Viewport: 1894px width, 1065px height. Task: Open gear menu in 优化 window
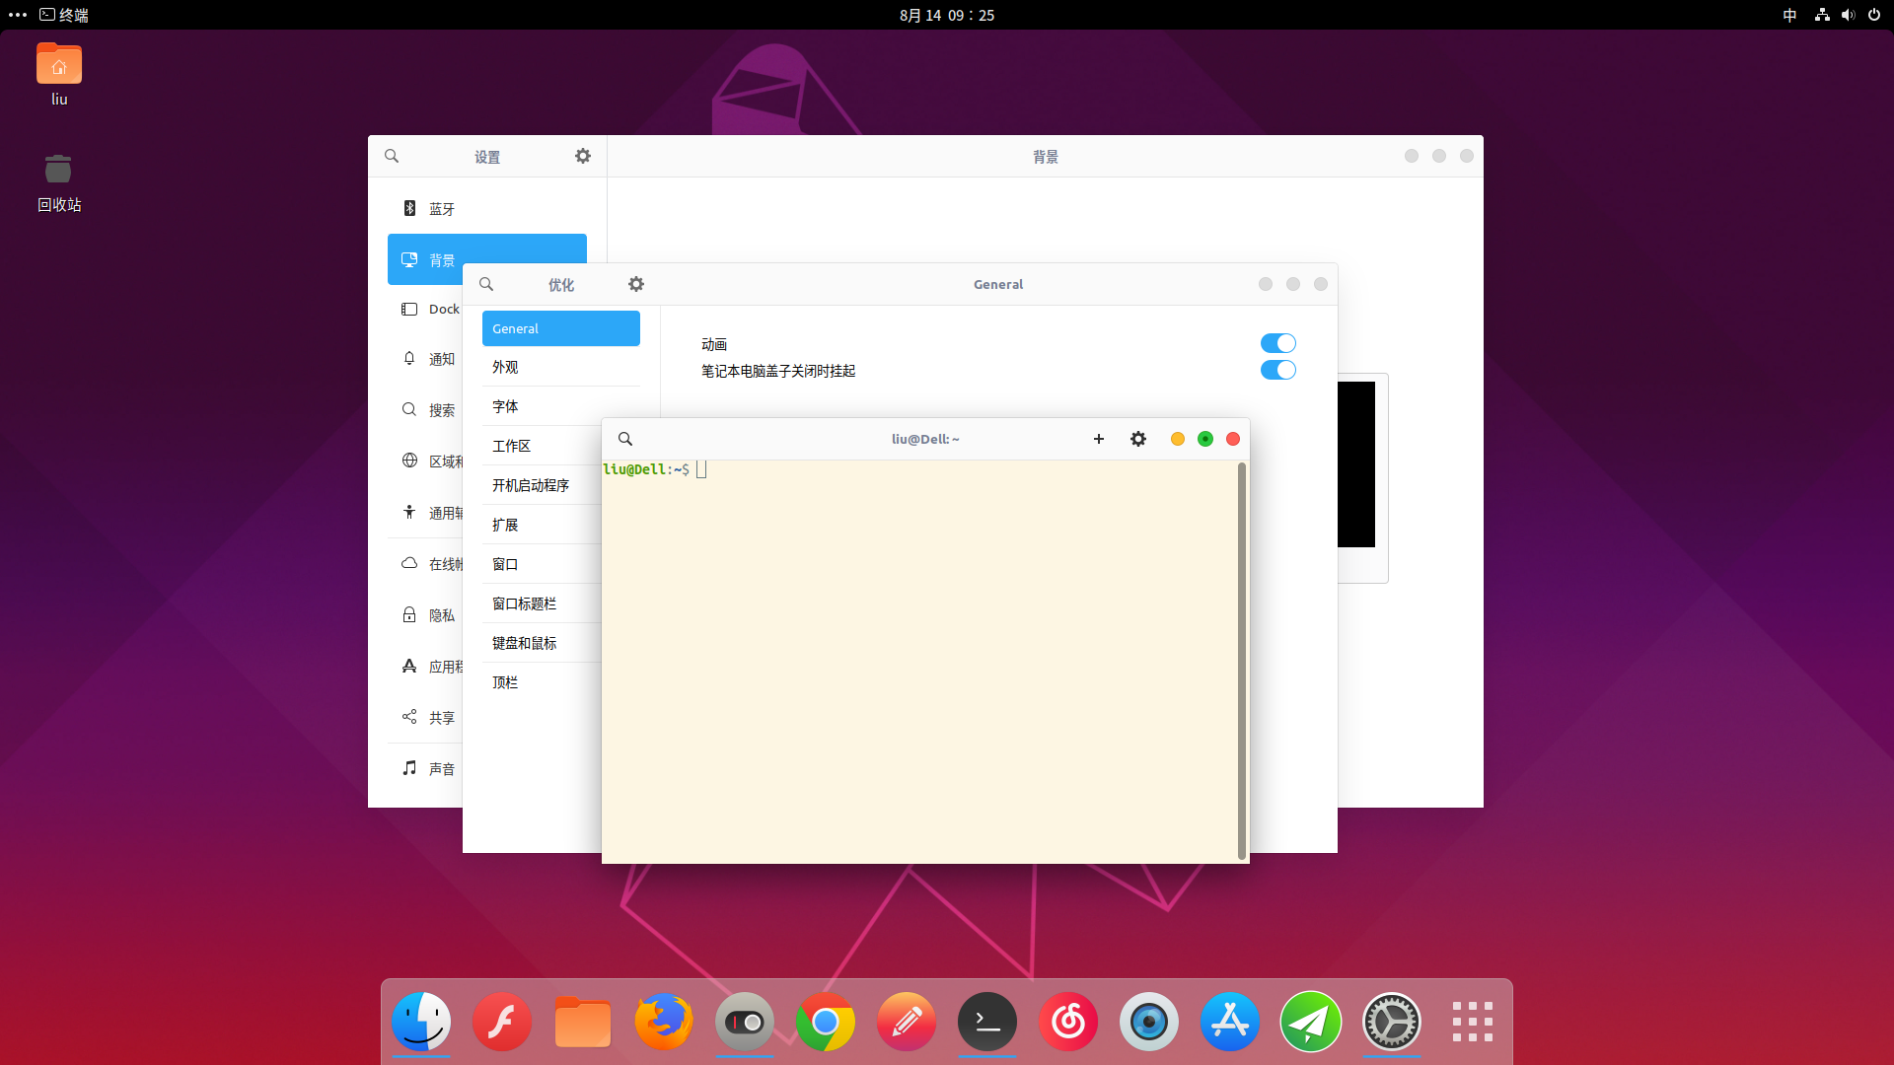636,284
